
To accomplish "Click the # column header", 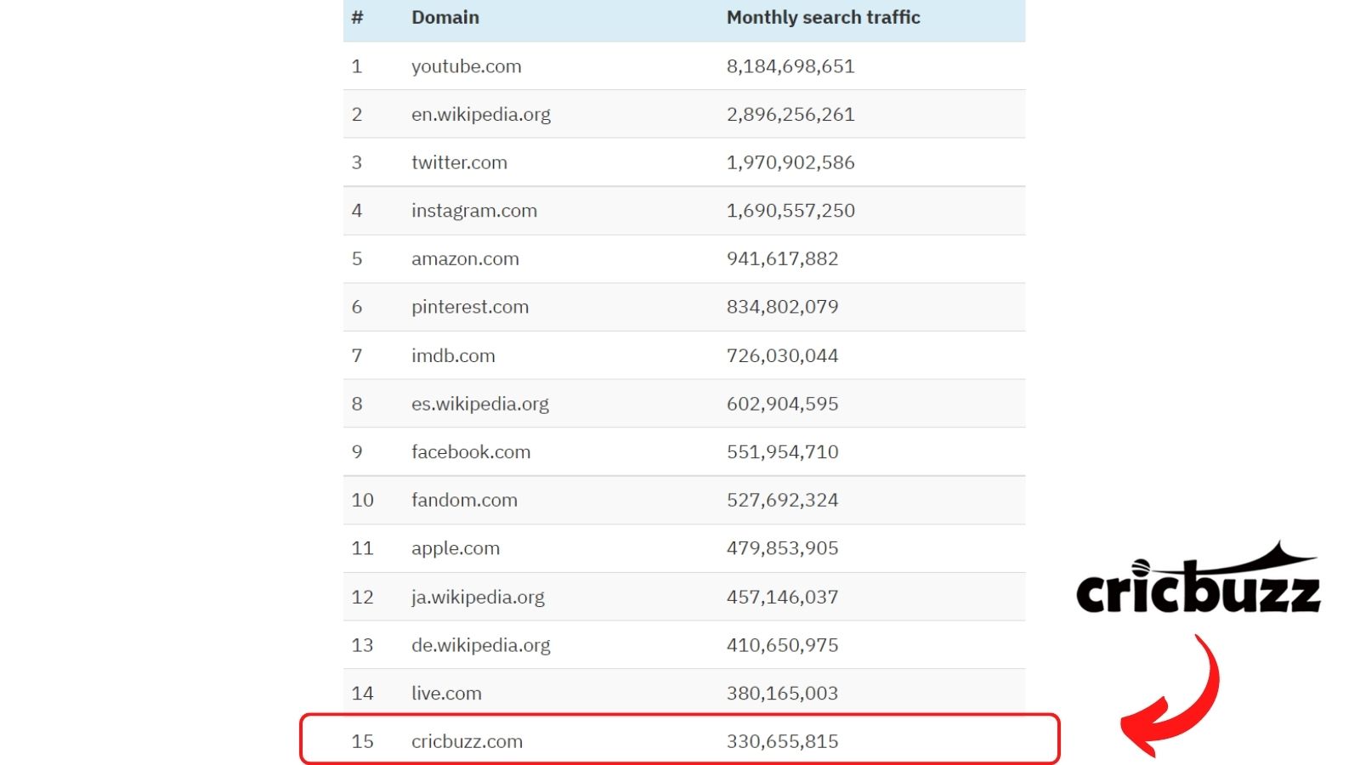I will (x=357, y=17).
